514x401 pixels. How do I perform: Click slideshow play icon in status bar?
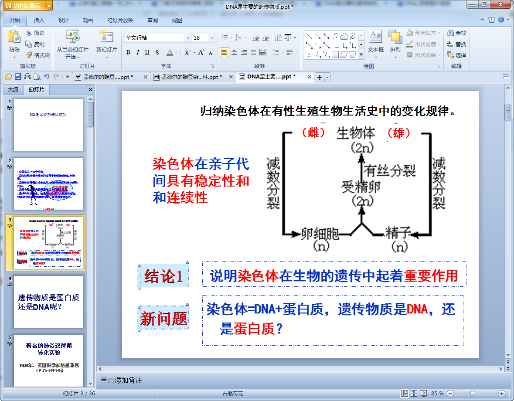pos(423,393)
